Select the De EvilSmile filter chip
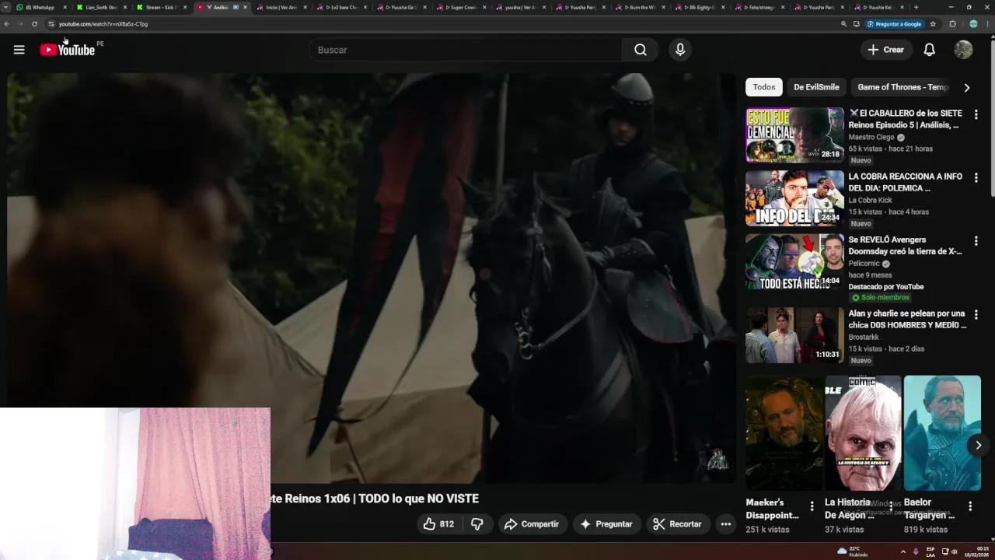995x560 pixels. [x=816, y=87]
